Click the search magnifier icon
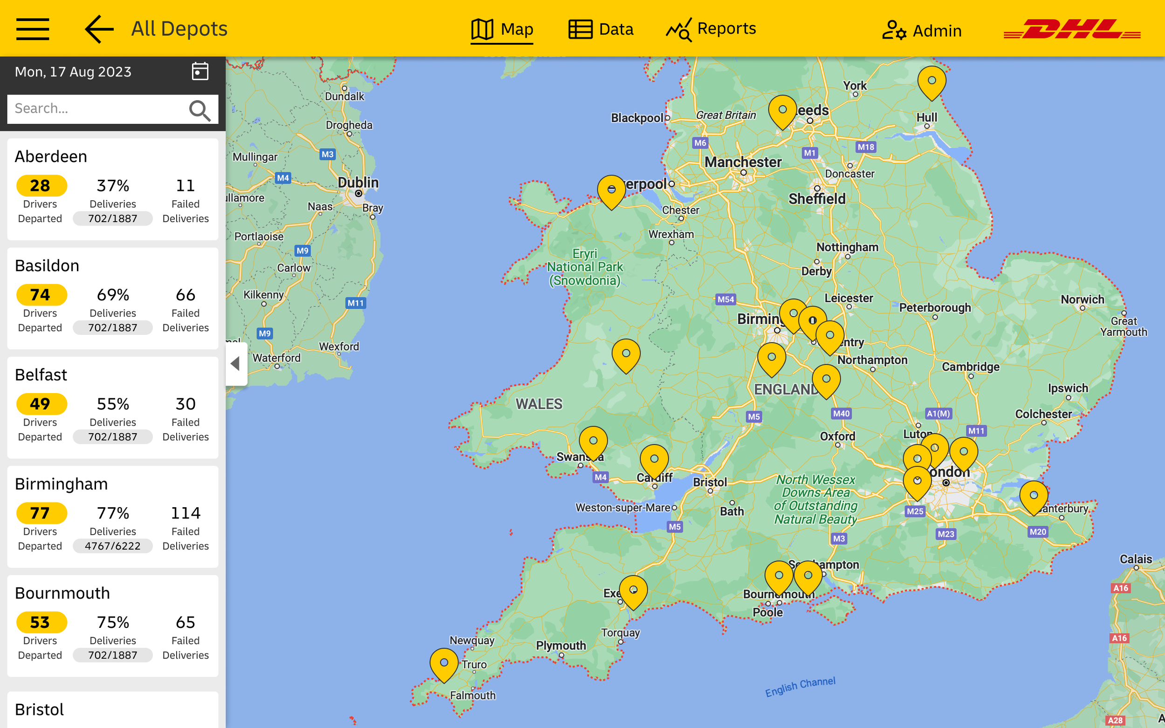This screenshot has width=1165, height=728. (199, 110)
